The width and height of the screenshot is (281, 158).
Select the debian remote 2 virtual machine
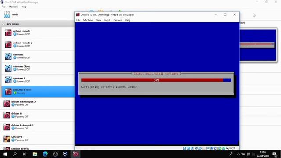point(38,45)
